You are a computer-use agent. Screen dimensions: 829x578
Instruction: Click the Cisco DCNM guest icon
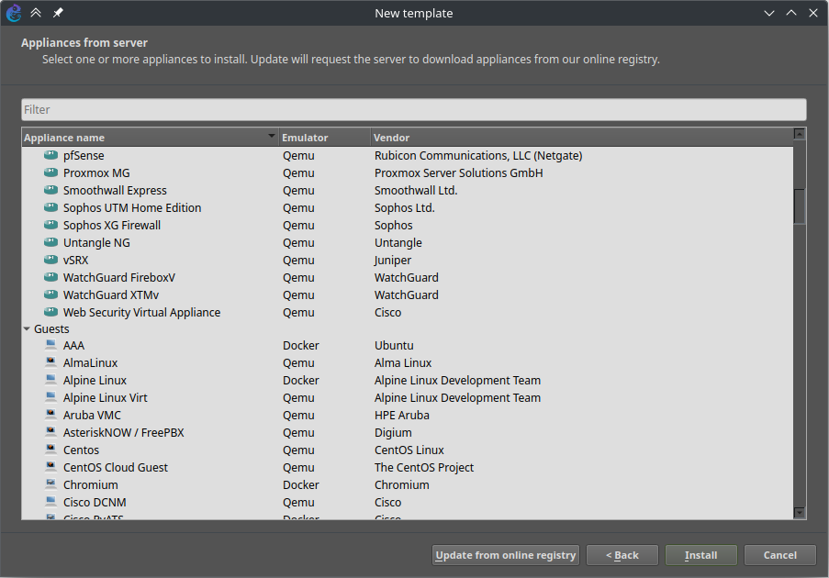50,502
